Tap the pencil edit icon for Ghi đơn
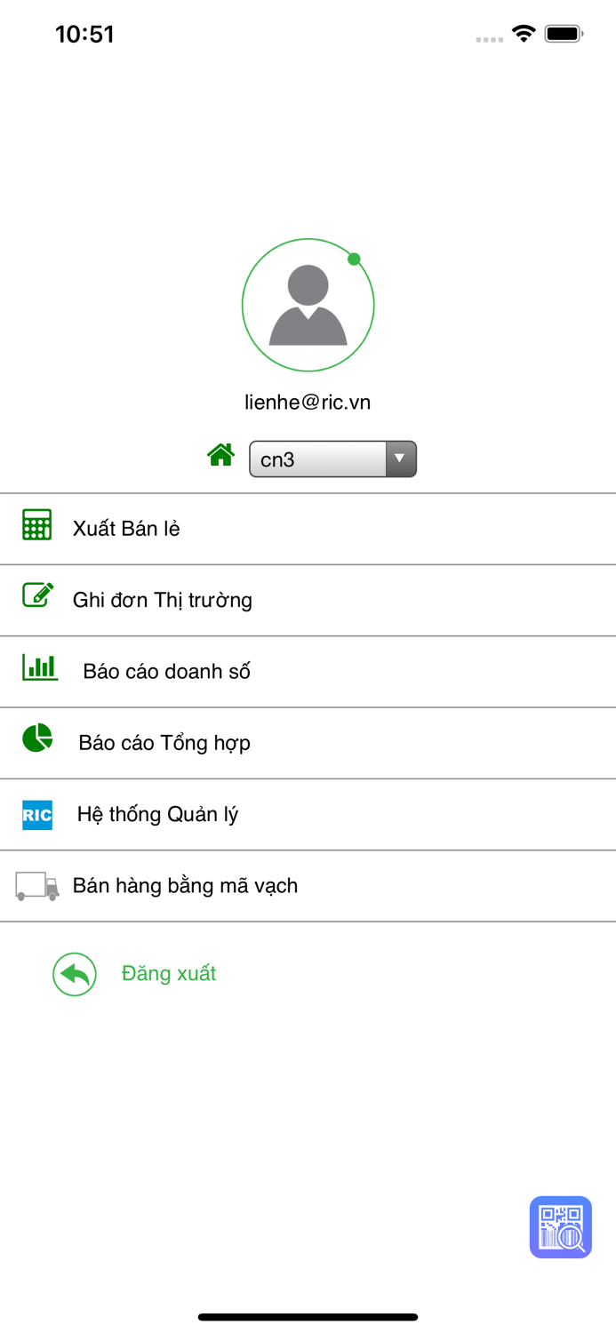The image size is (616, 1333). click(x=37, y=595)
